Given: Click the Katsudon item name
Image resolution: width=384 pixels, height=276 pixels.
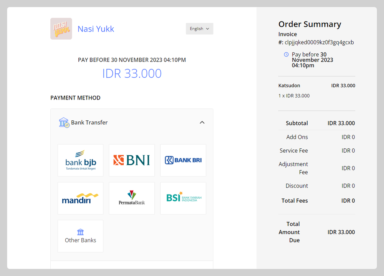Looking at the screenshot, I should click(289, 86).
